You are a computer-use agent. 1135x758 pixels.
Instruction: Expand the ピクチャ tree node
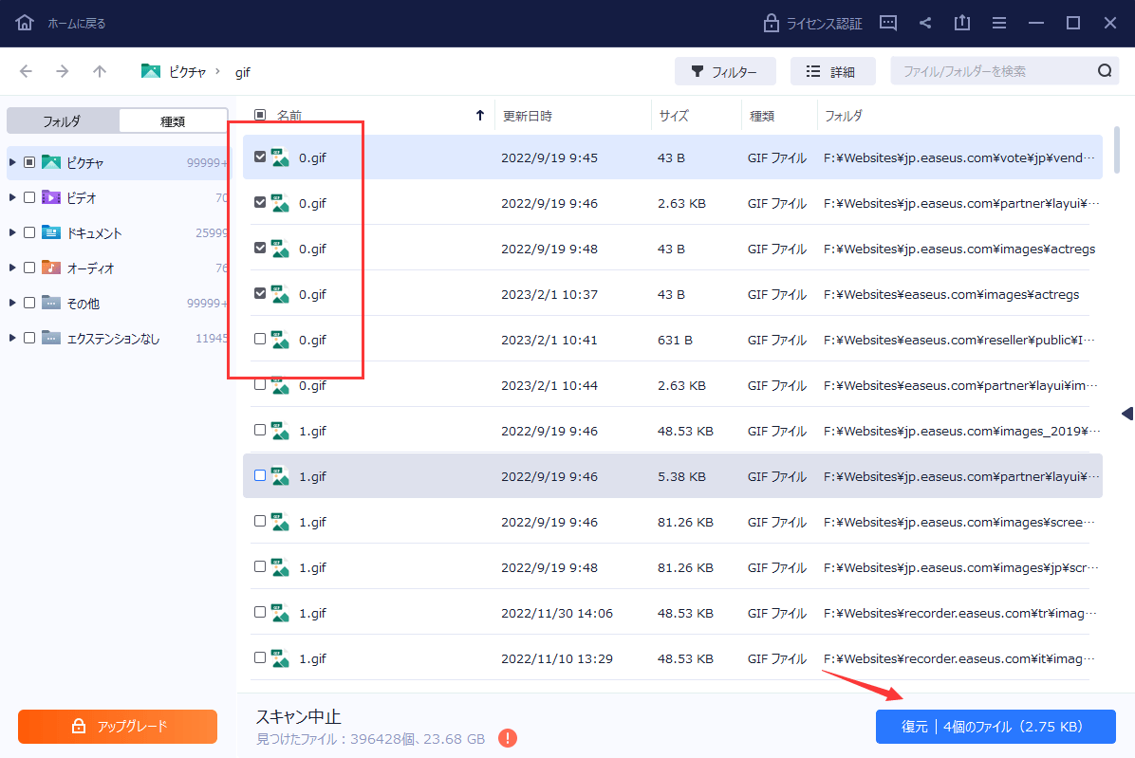(x=12, y=163)
